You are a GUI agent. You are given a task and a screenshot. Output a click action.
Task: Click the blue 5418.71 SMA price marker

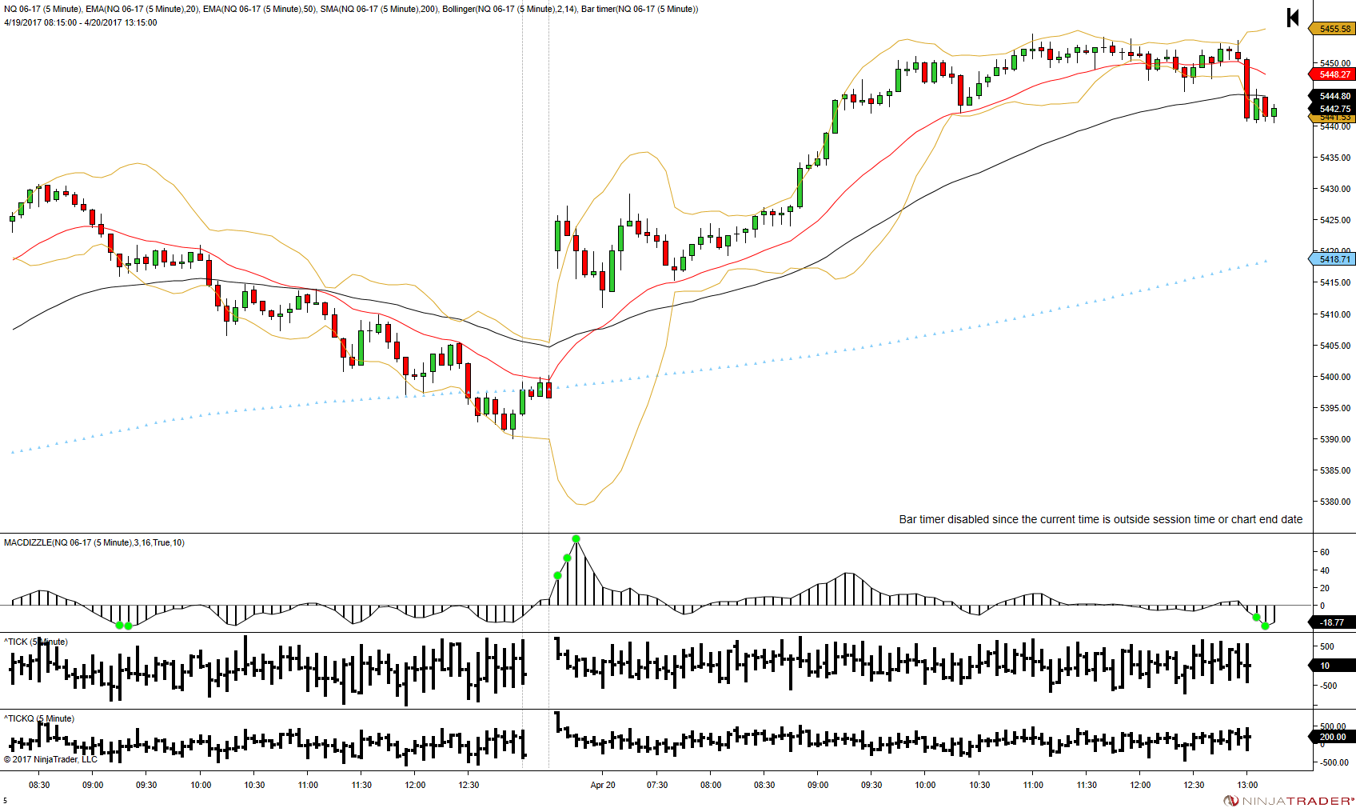(x=1334, y=259)
